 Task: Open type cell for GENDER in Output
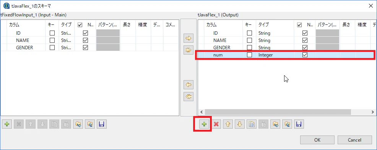pos(275,48)
